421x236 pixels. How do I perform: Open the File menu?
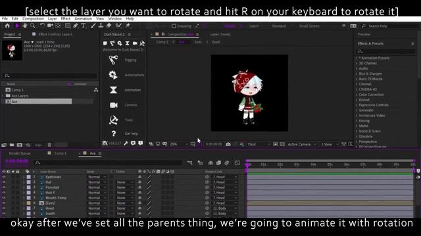[x=5, y=19]
